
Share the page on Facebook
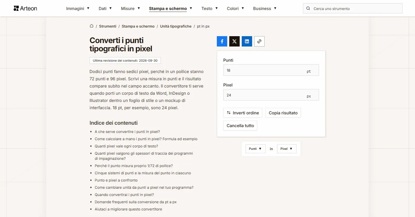(x=222, y=41)
